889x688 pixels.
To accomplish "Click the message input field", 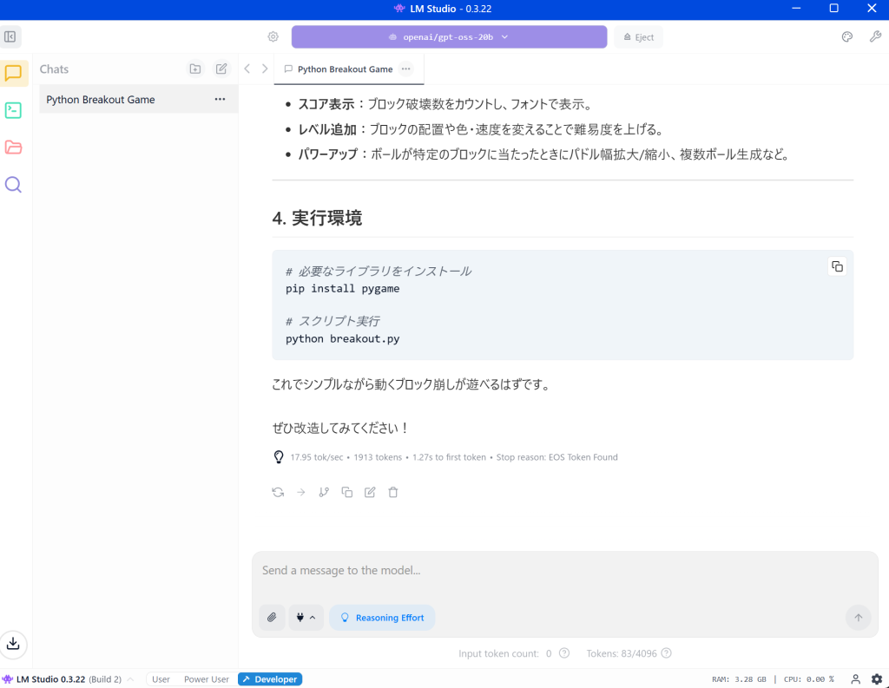I will (x=564, y=571).
